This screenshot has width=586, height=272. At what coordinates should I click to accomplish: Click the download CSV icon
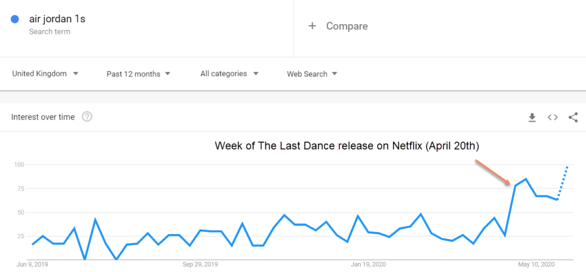(532, 117)
